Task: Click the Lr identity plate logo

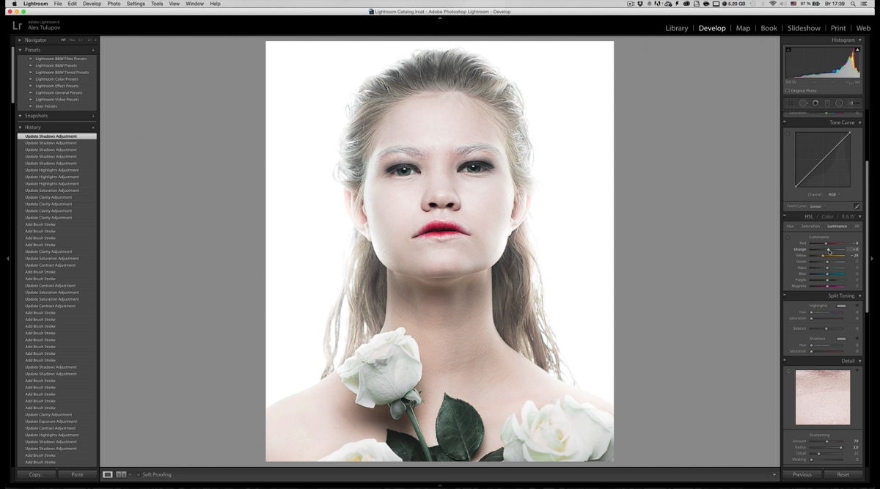Action: pos(17,25)
